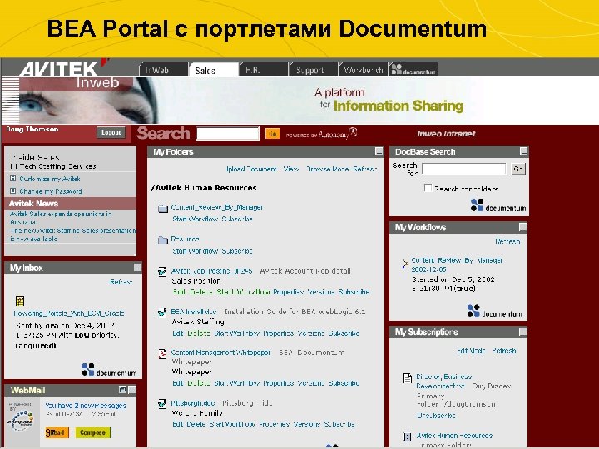Focus the DocBase Search for field
599x449 pixels.
click(463, 169)
